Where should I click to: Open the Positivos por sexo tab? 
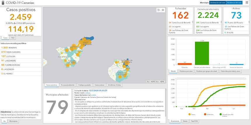pyautogui.click(x=187, y=71)
